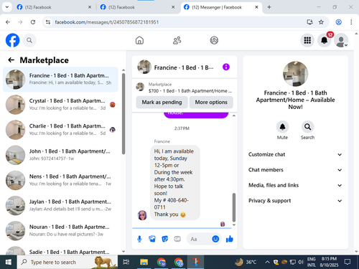Click More options button

pos(211,102)
